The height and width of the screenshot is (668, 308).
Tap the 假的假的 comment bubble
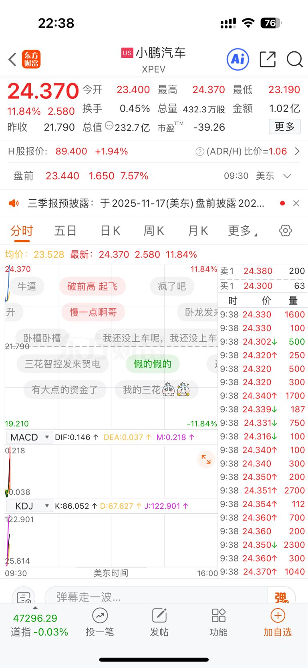(x=153, y=364)
